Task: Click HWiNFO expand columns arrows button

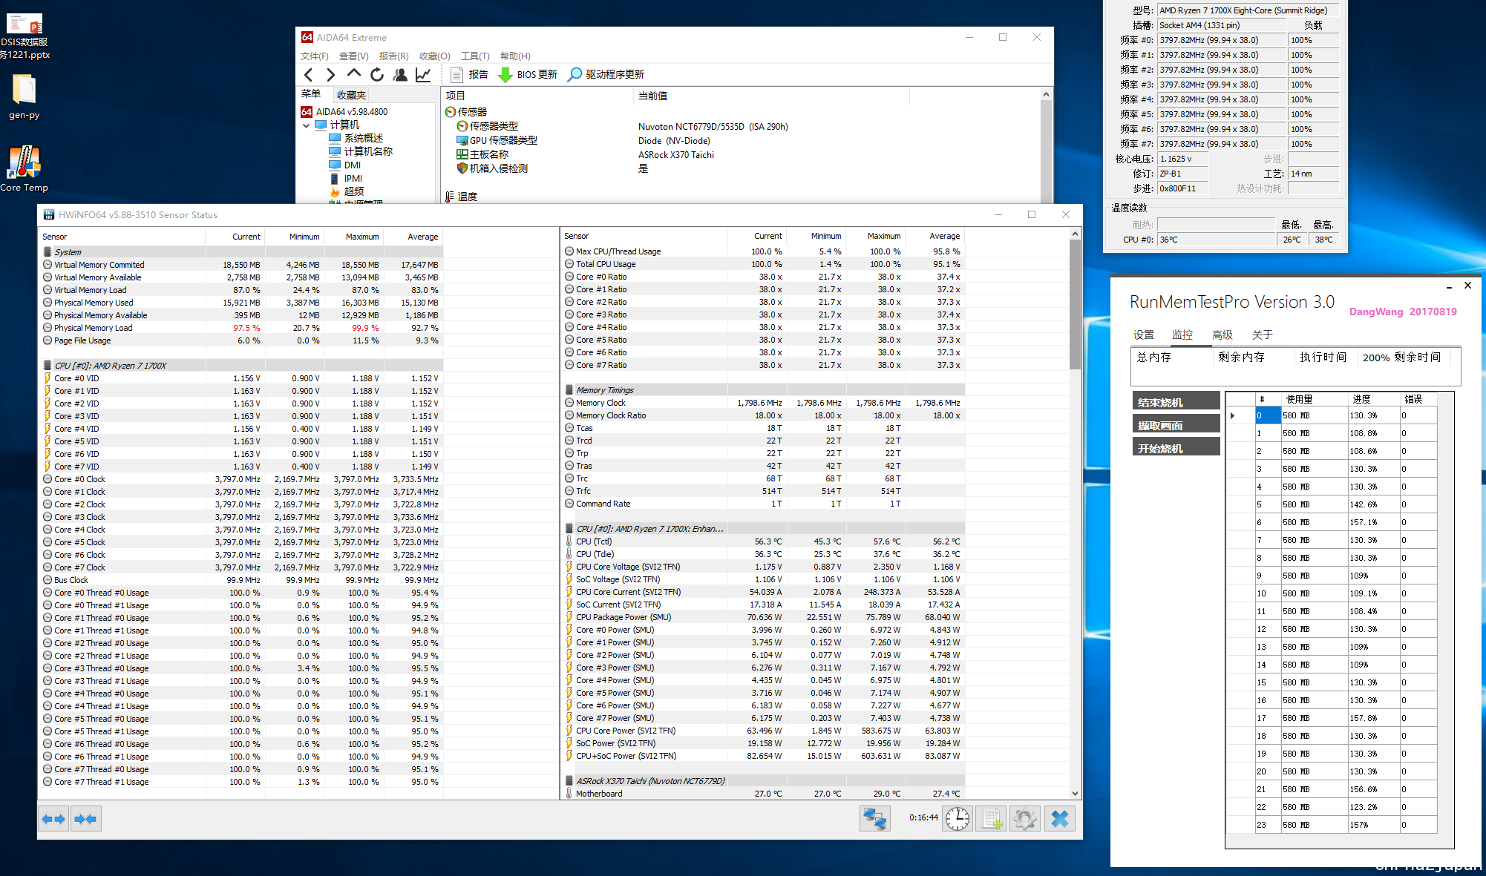Action: click(x=53, y=819)
